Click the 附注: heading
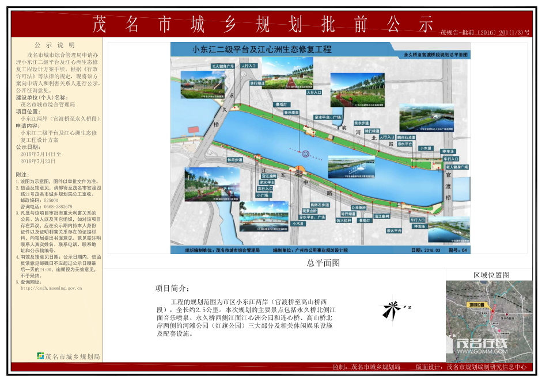542x380 pixels. click(22, 175)
